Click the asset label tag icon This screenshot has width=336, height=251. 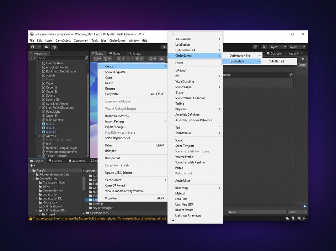305,206
